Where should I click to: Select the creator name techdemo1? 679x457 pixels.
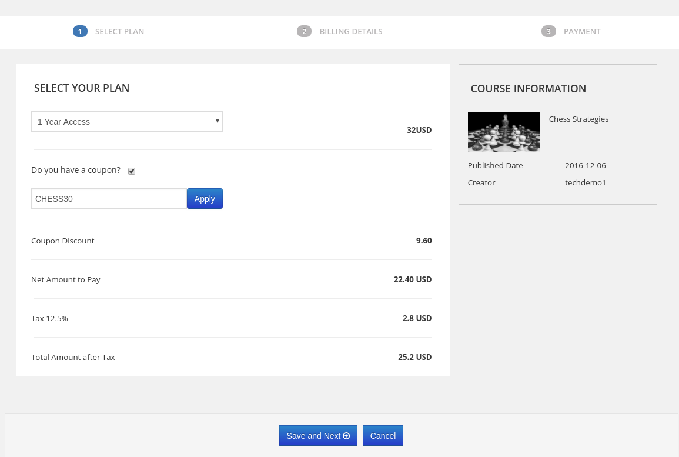pyautogui.click(x=585, y=182)
